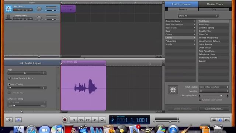Viewport: 236px width, 133px height.
Task: Enable Automatic Level Control checkbox
Action: coord(200,100)
